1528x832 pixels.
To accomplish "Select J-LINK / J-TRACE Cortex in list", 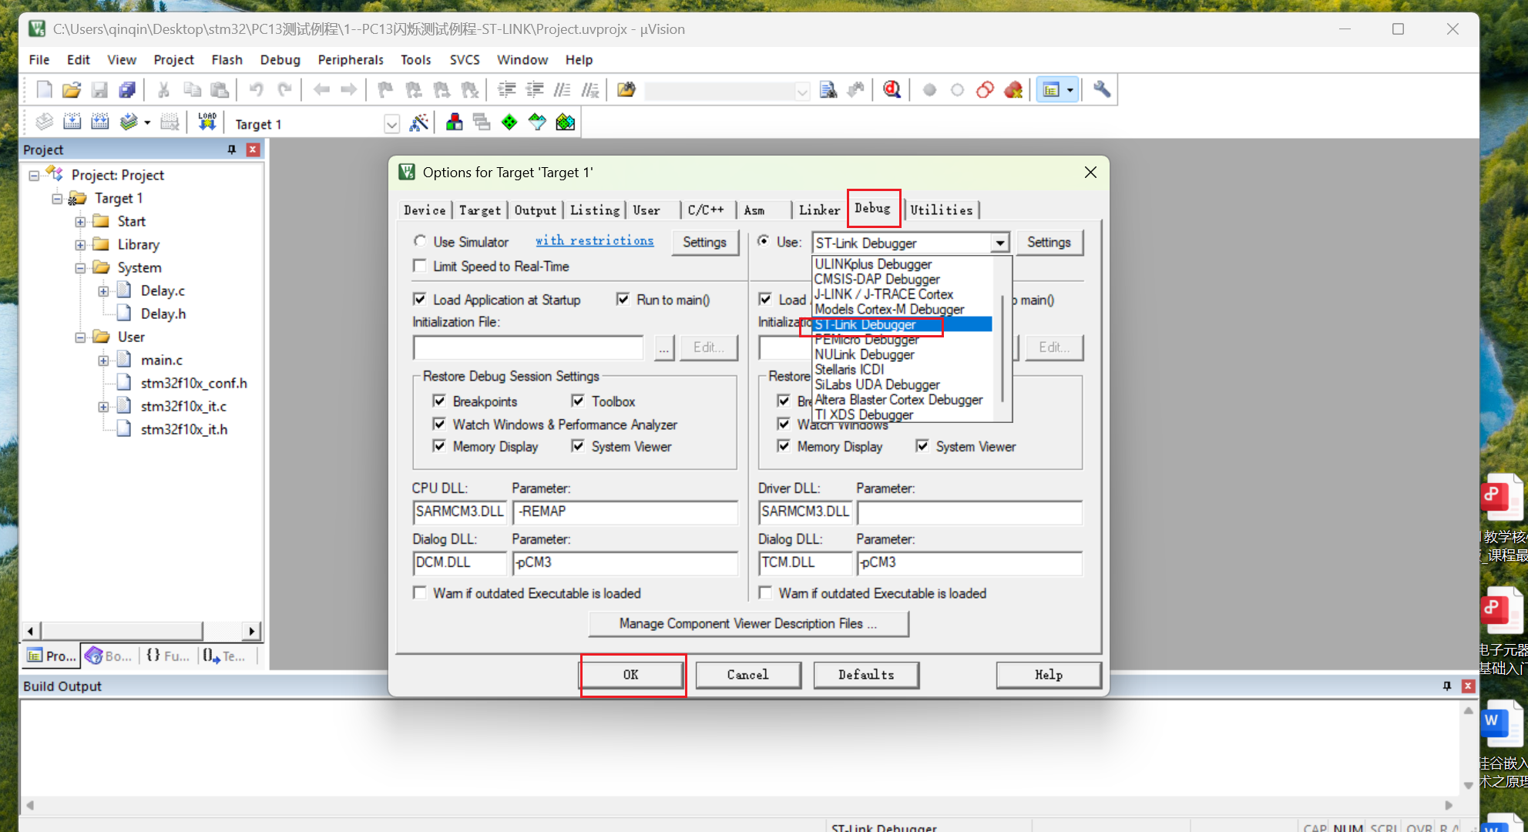I will (x=884, y=294).
